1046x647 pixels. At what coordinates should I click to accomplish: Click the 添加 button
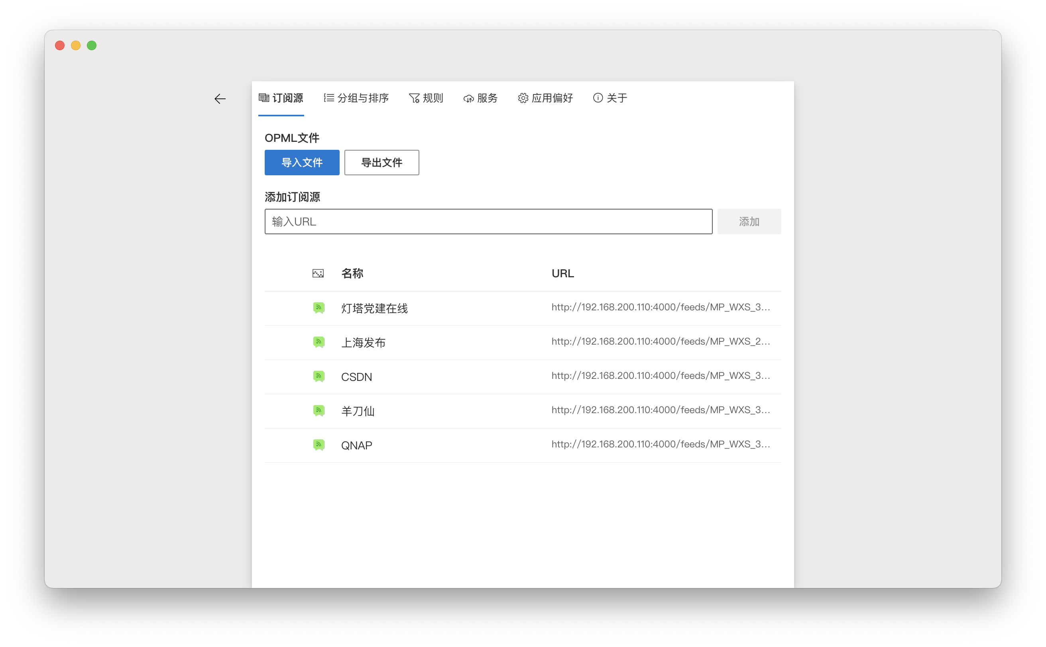pos(749,222)
